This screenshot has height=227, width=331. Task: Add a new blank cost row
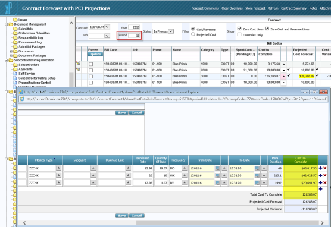320,188
